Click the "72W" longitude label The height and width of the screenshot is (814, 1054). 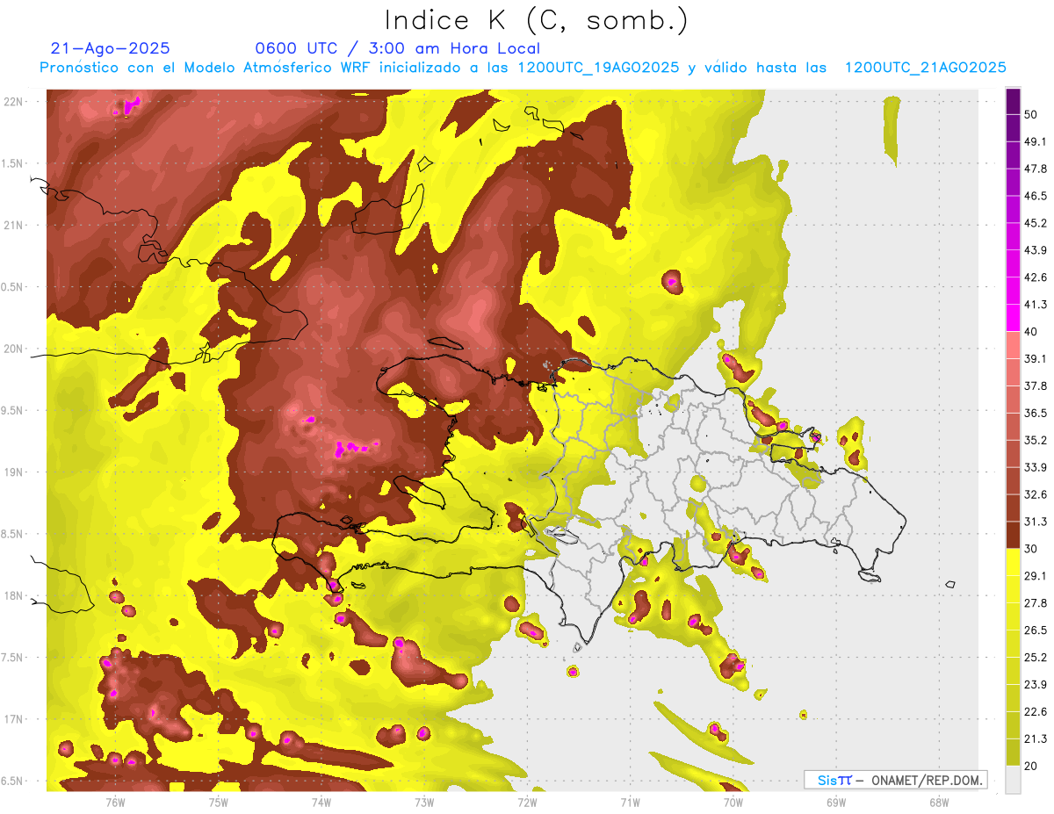click(x=527, y=802)
